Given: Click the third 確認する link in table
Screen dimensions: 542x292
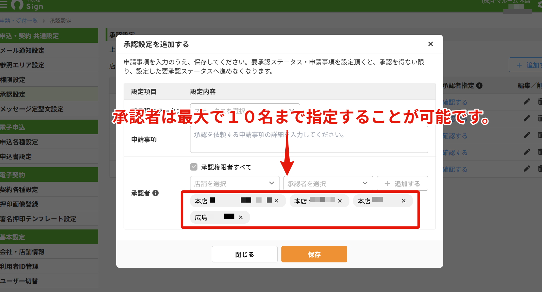Looking at the screenshot, I should click(455, 136).
